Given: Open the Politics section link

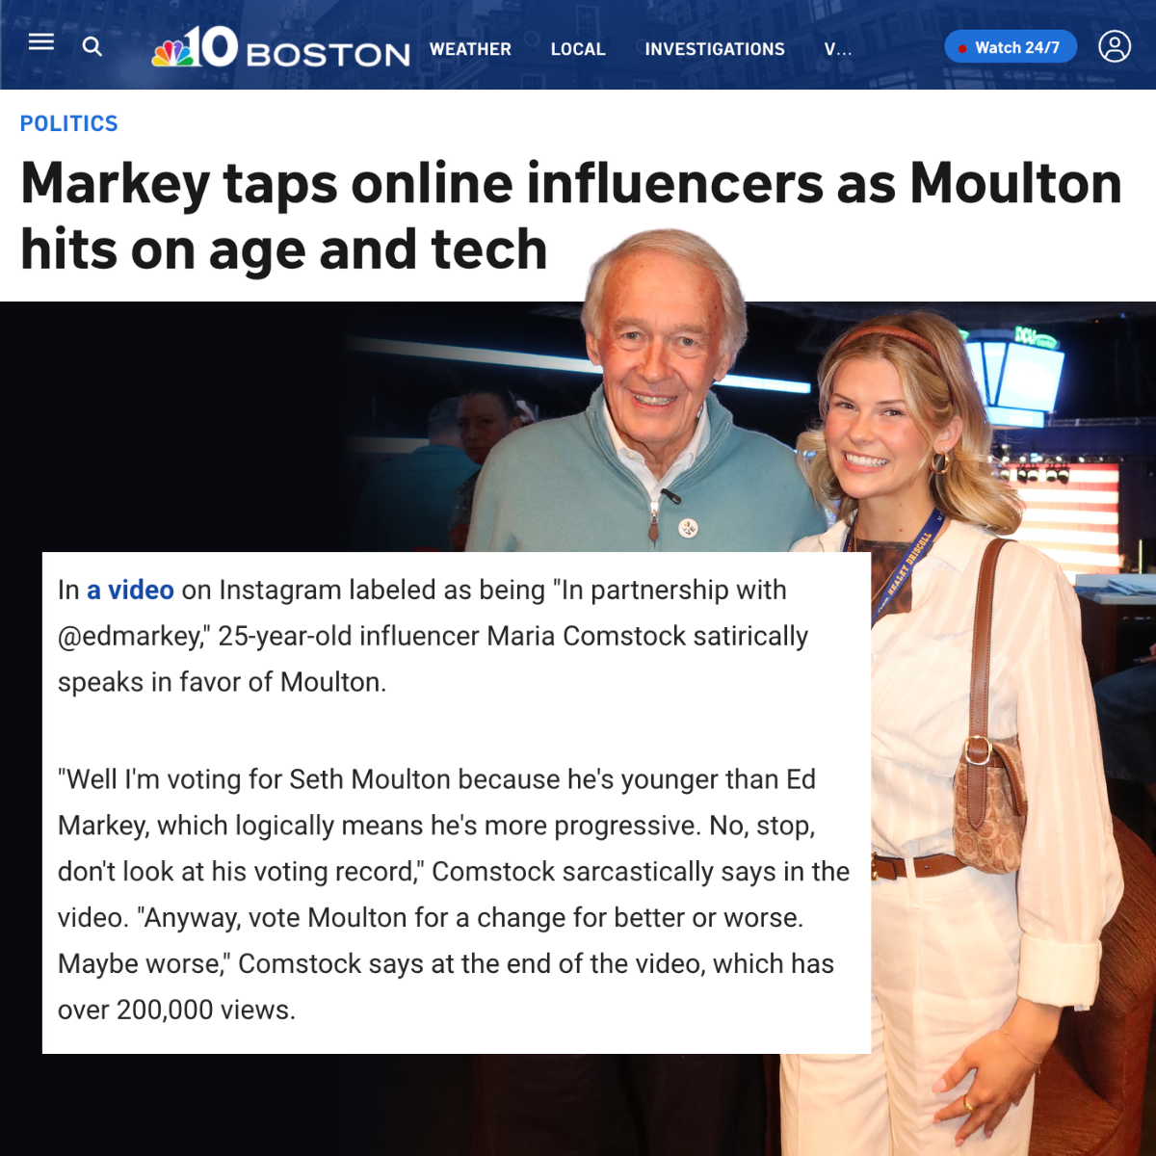Looking at the screenshot, I should [69, 123].
